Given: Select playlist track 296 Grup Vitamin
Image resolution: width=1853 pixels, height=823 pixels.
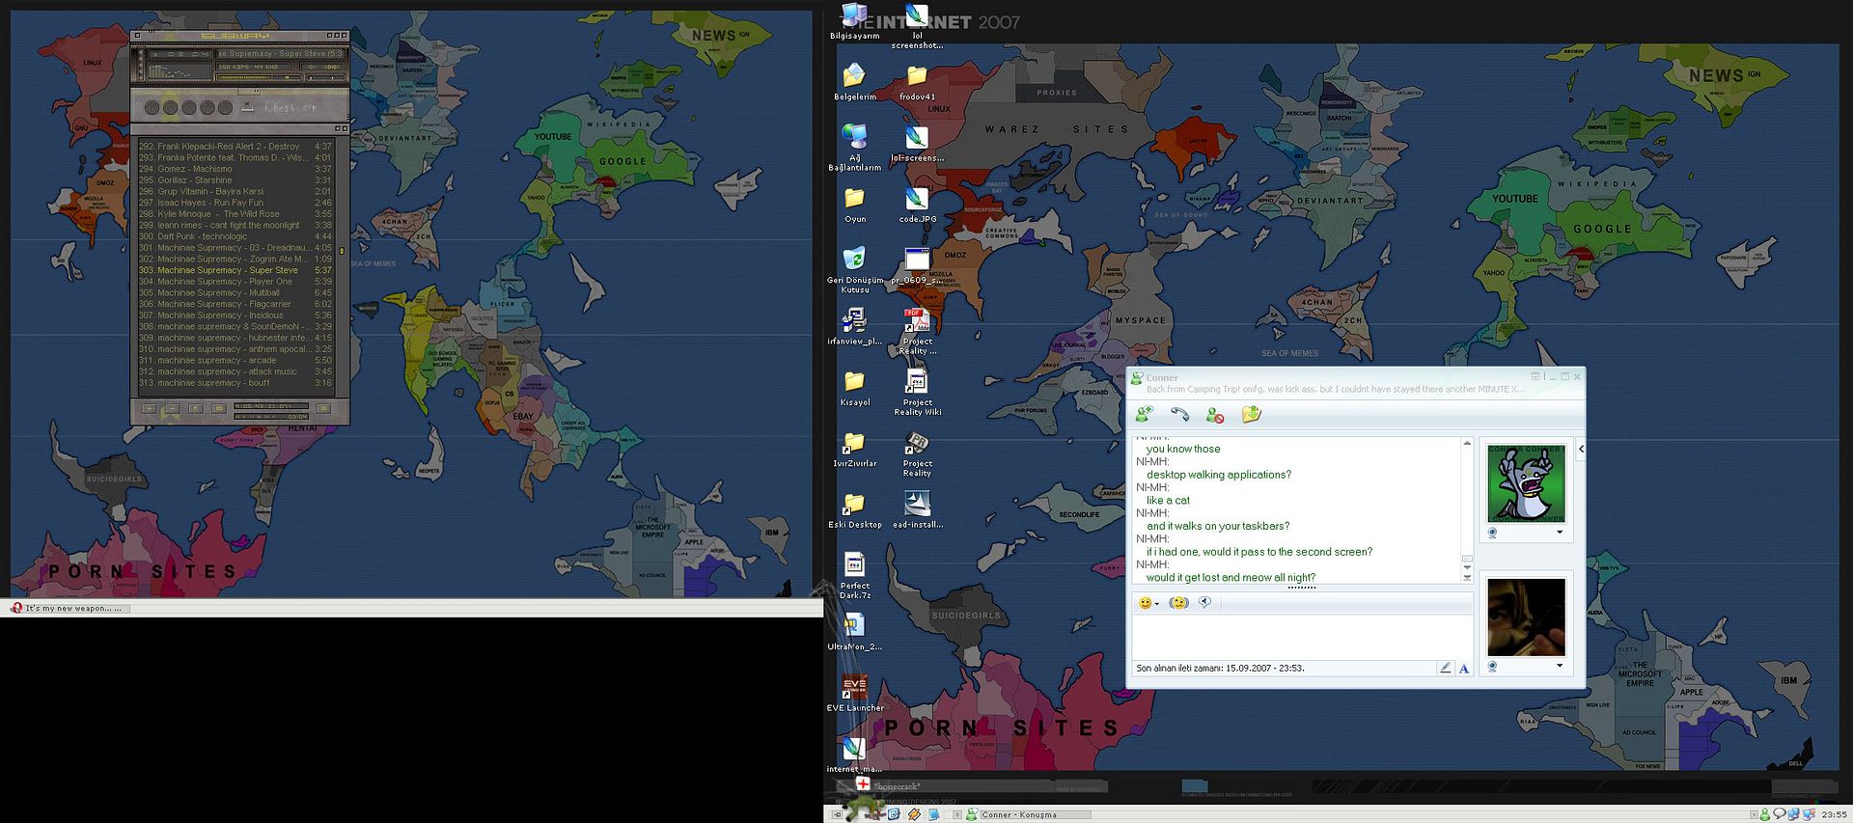Looking at the screenshot, I should pos(235,192).
